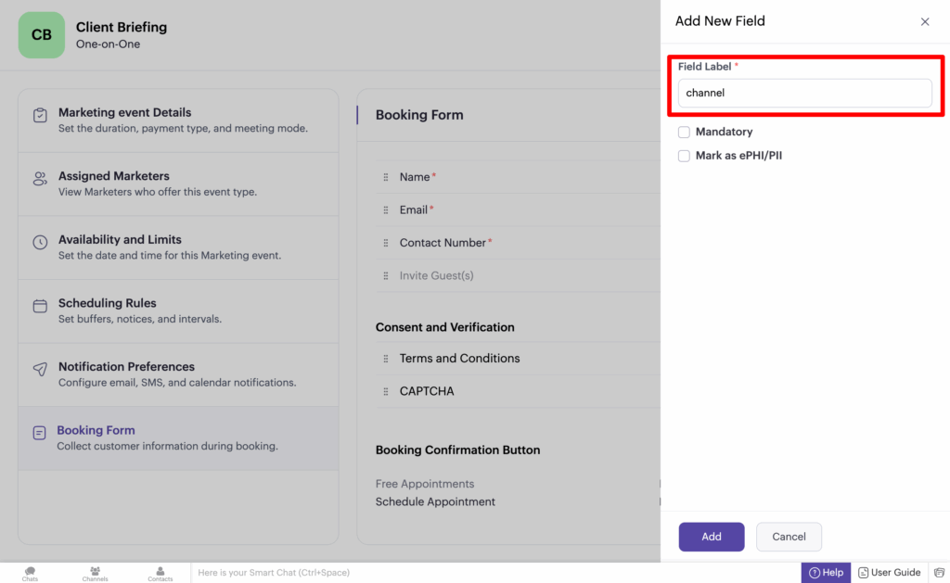
Task: Cancel adding the new field
Action: pos(789,537)
